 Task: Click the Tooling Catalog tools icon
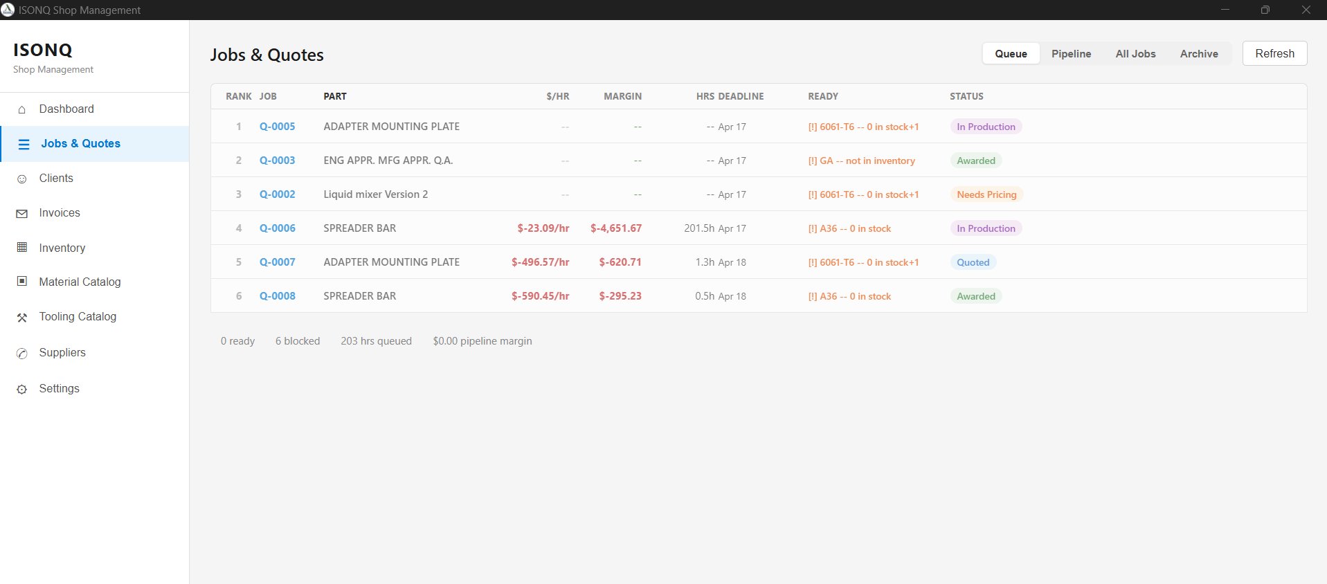[22, 318]
